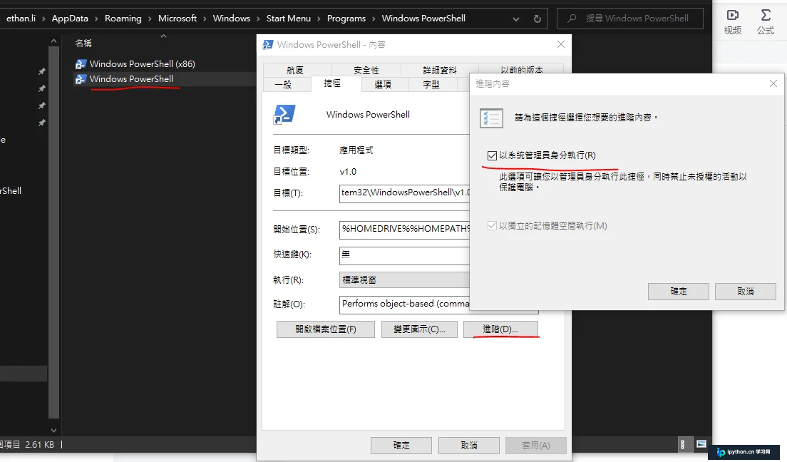Switch to the 詳細資料 tab

point(440,70)
